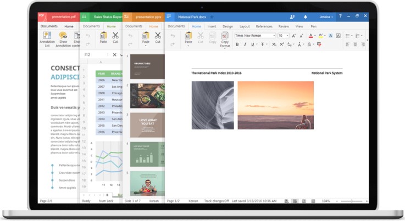Click Paste in the Sales Status Report window

pyautogui.click(x=103, y=38)
